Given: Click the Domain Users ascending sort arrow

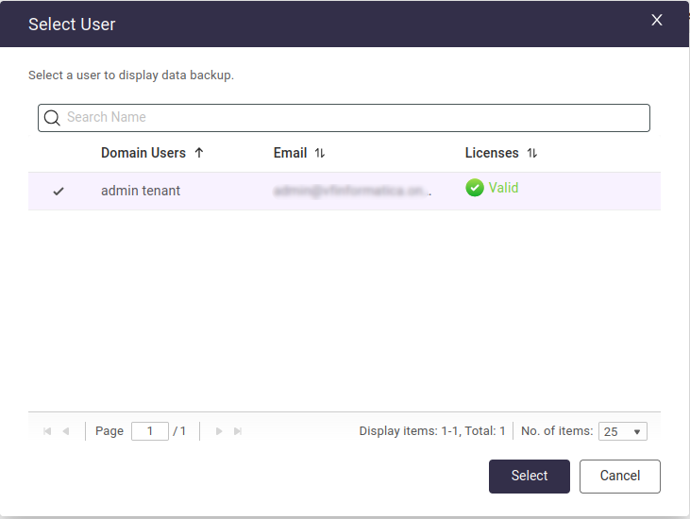Looking at the screenshot, I should pos(198,153).
